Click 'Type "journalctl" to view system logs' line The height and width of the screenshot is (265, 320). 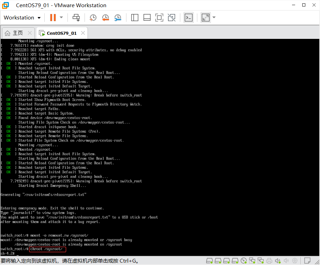39,213
